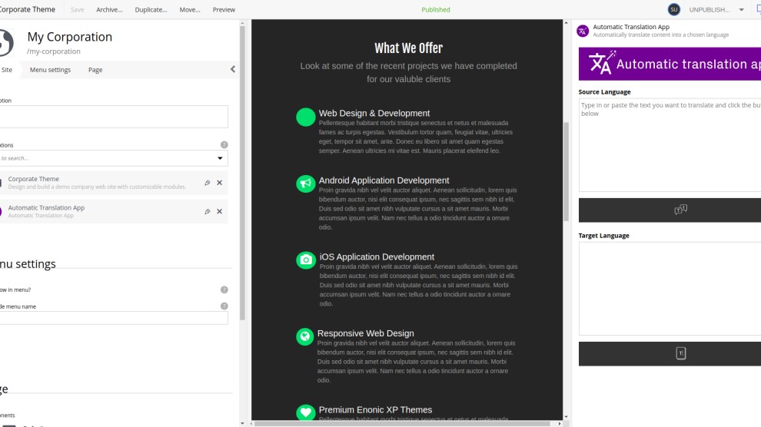Select the Automatic Translation App row

[114, 211]
